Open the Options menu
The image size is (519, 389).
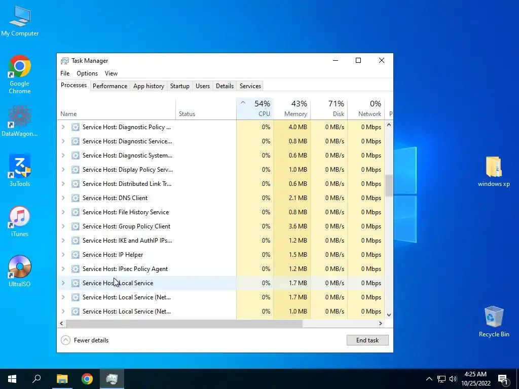[x=87, y=73]
